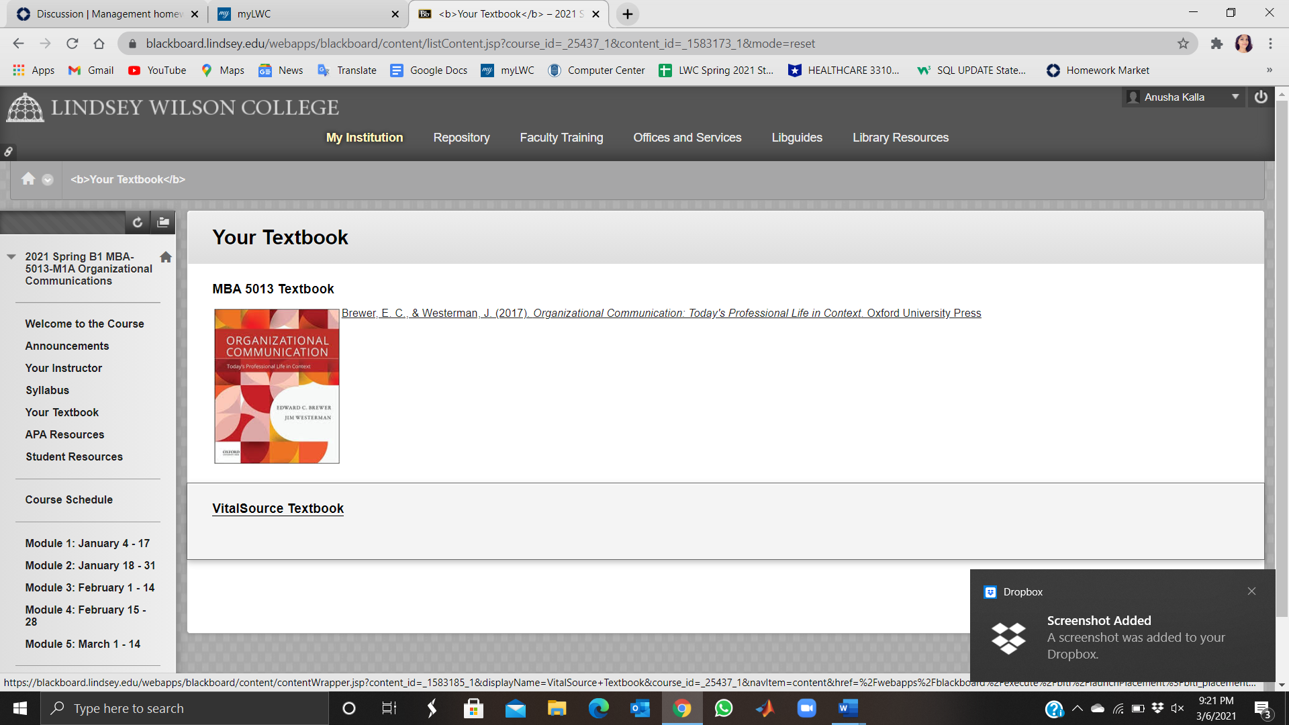Open Gmail bookmark
This screenshot has height=725, width=1289.
coord(91,70)
